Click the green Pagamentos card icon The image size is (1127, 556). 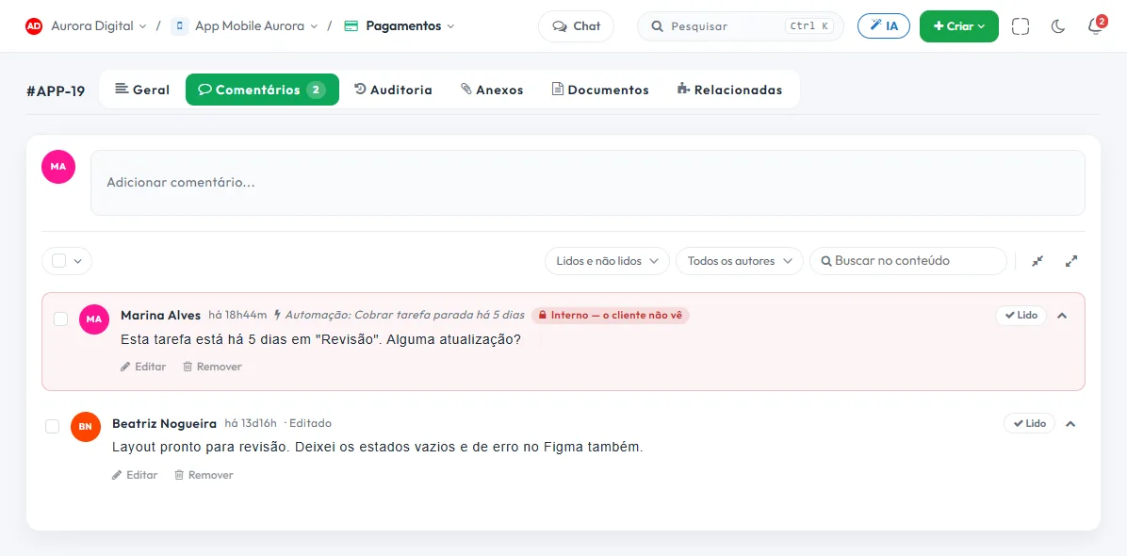point(351,25)
